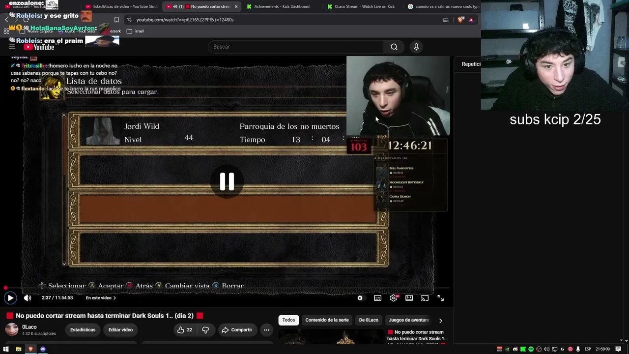This screenshot has height=354, width=629.
Task: Open the 'Compartir' share dialog
Action: click(x=237, y=330)
